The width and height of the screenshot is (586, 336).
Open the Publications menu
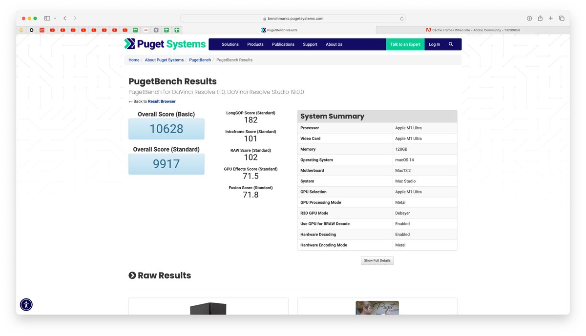coord(283,44)
